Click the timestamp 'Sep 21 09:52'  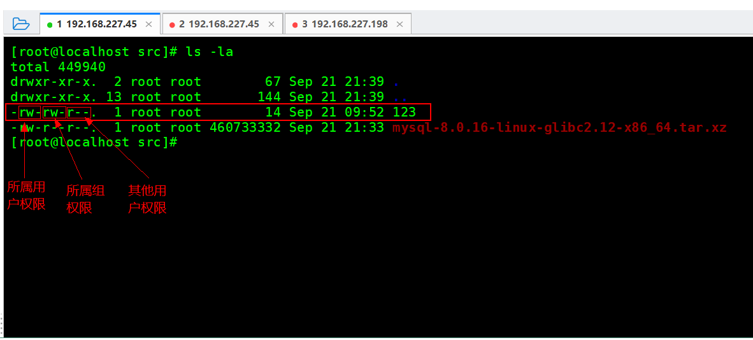click(336, 113)
